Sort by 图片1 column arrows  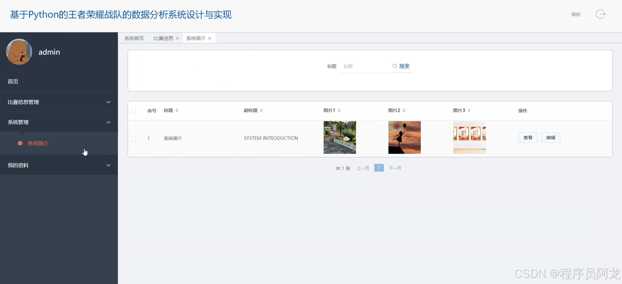[339, 111]
